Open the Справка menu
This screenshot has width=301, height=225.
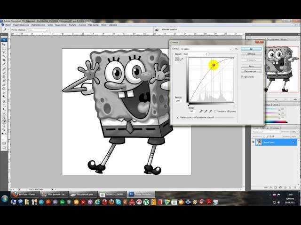113,25
